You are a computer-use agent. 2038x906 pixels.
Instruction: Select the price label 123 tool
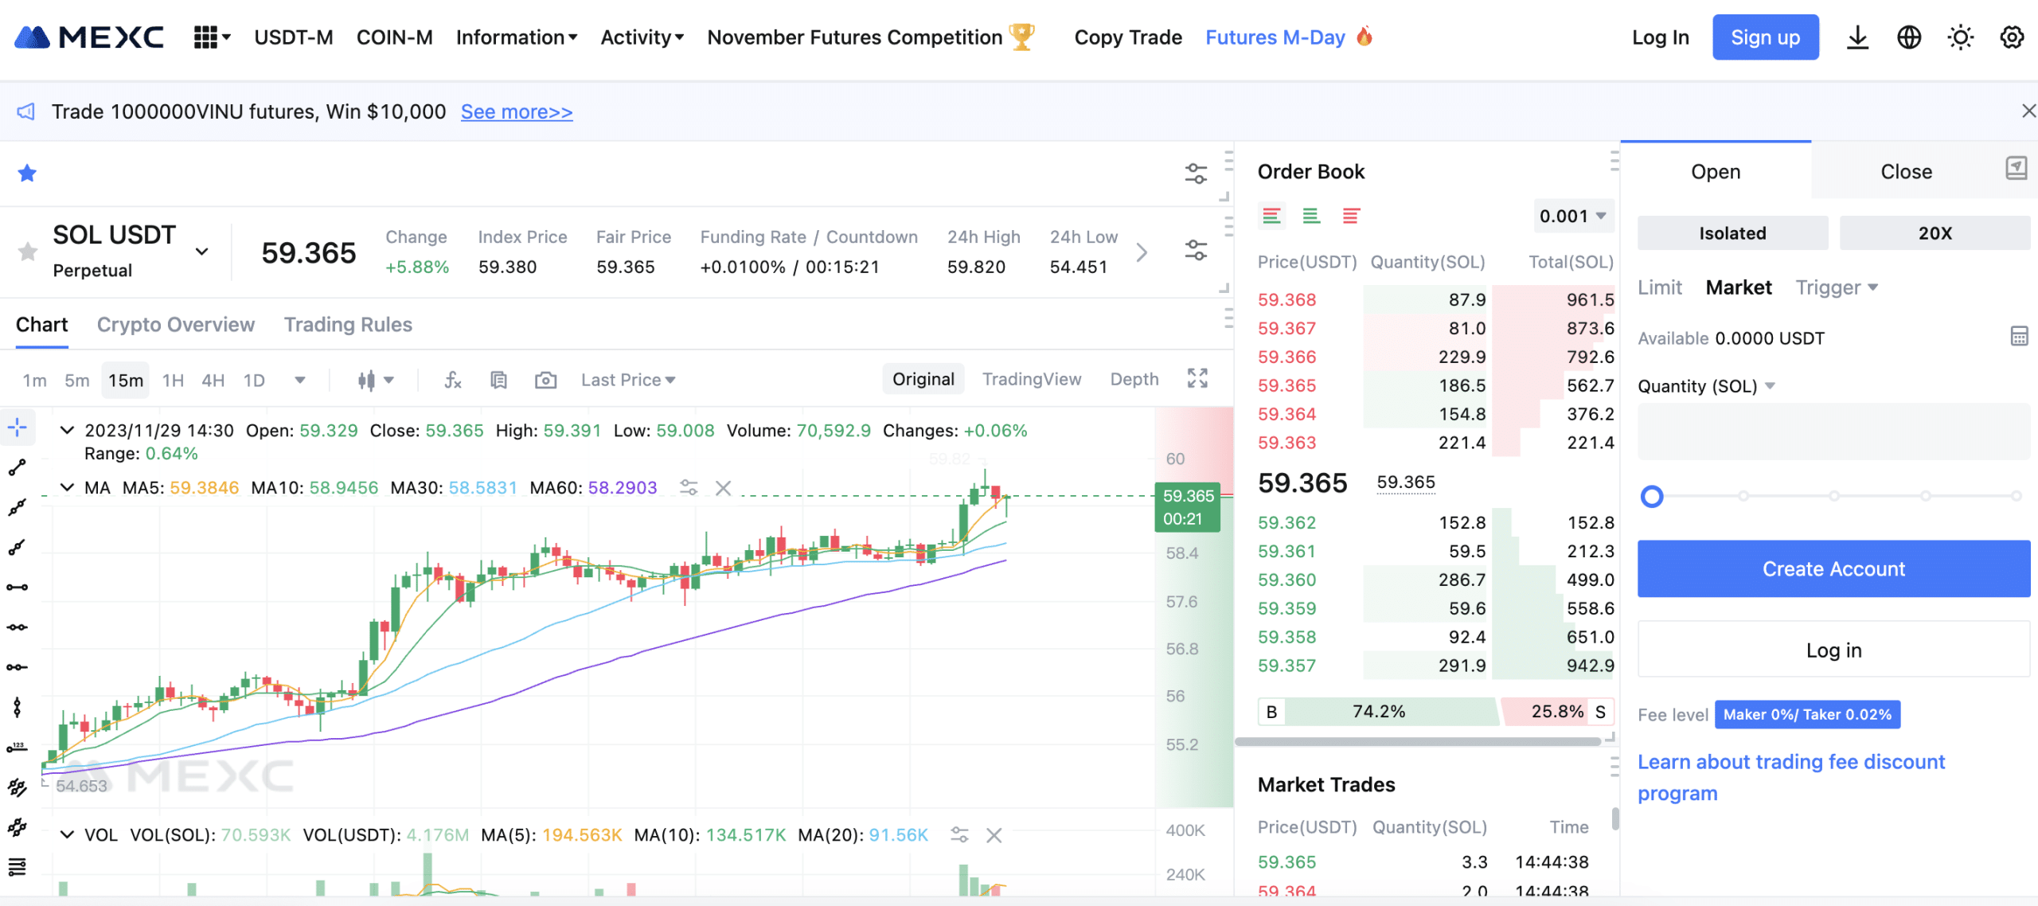click(18, 748)
